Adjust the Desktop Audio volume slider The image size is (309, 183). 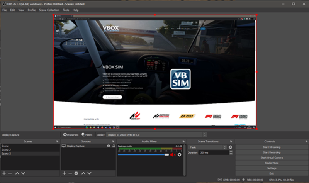pyautogui.click(x=143, y=155)
